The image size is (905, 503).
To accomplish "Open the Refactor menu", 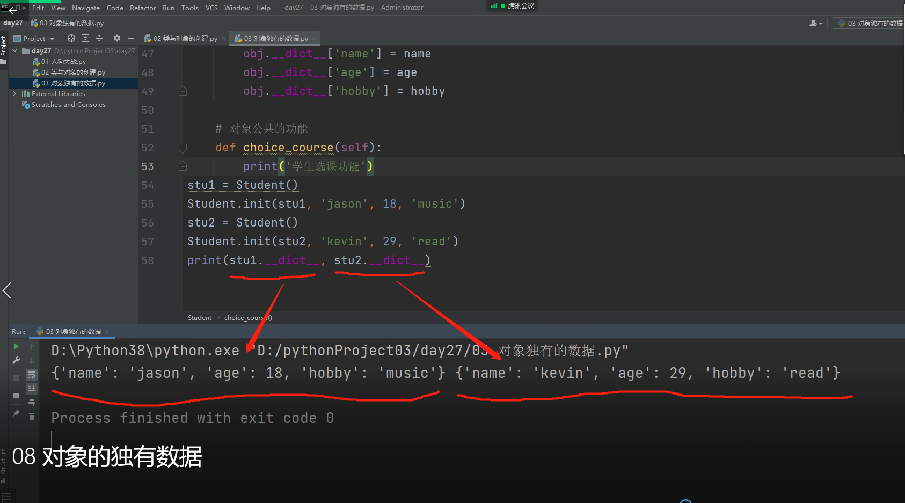I will coord(143,8).
